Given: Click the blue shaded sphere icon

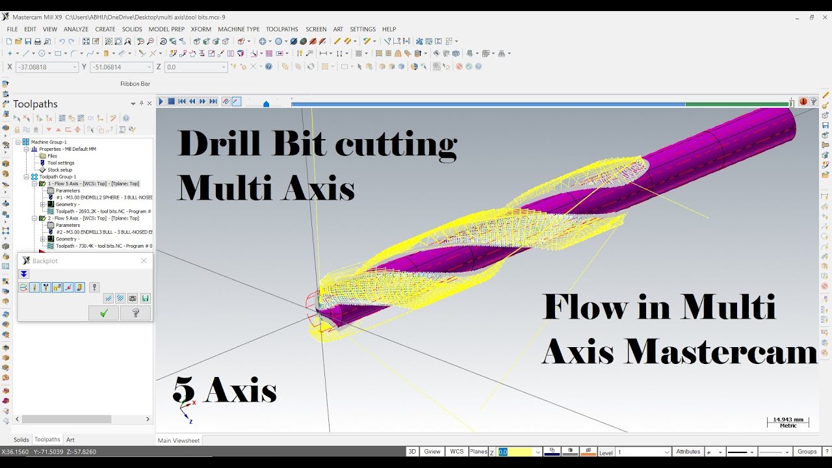Looking at the screenshot, I should (278, 42).
